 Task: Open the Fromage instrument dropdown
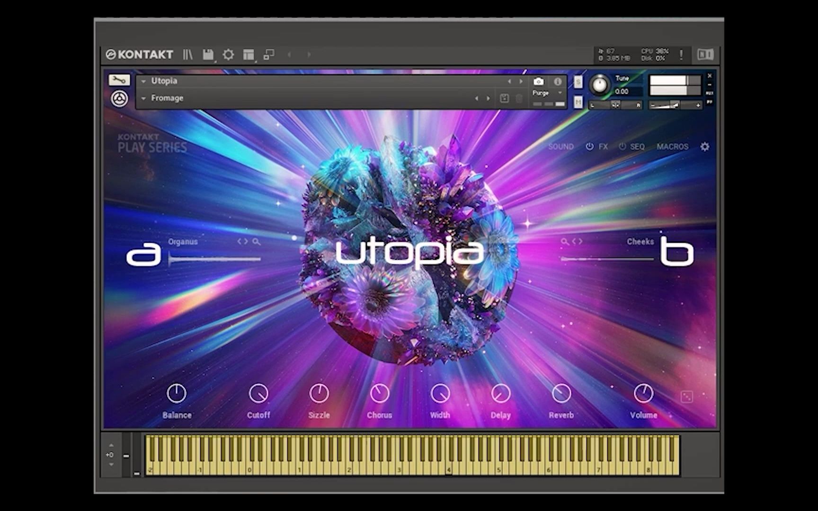(144, 98)
